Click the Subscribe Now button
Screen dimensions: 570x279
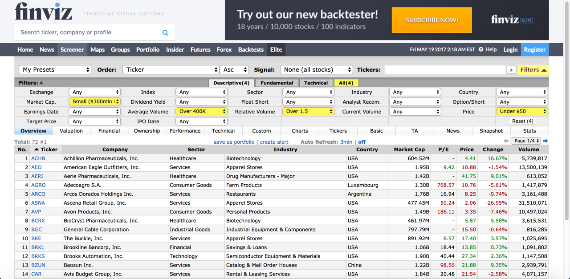pyautogui.click(x=432, y=20)
